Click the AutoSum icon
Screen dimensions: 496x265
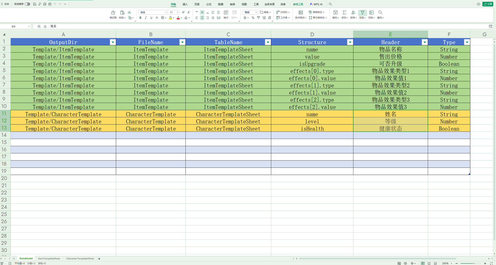(x=344, y=12)
